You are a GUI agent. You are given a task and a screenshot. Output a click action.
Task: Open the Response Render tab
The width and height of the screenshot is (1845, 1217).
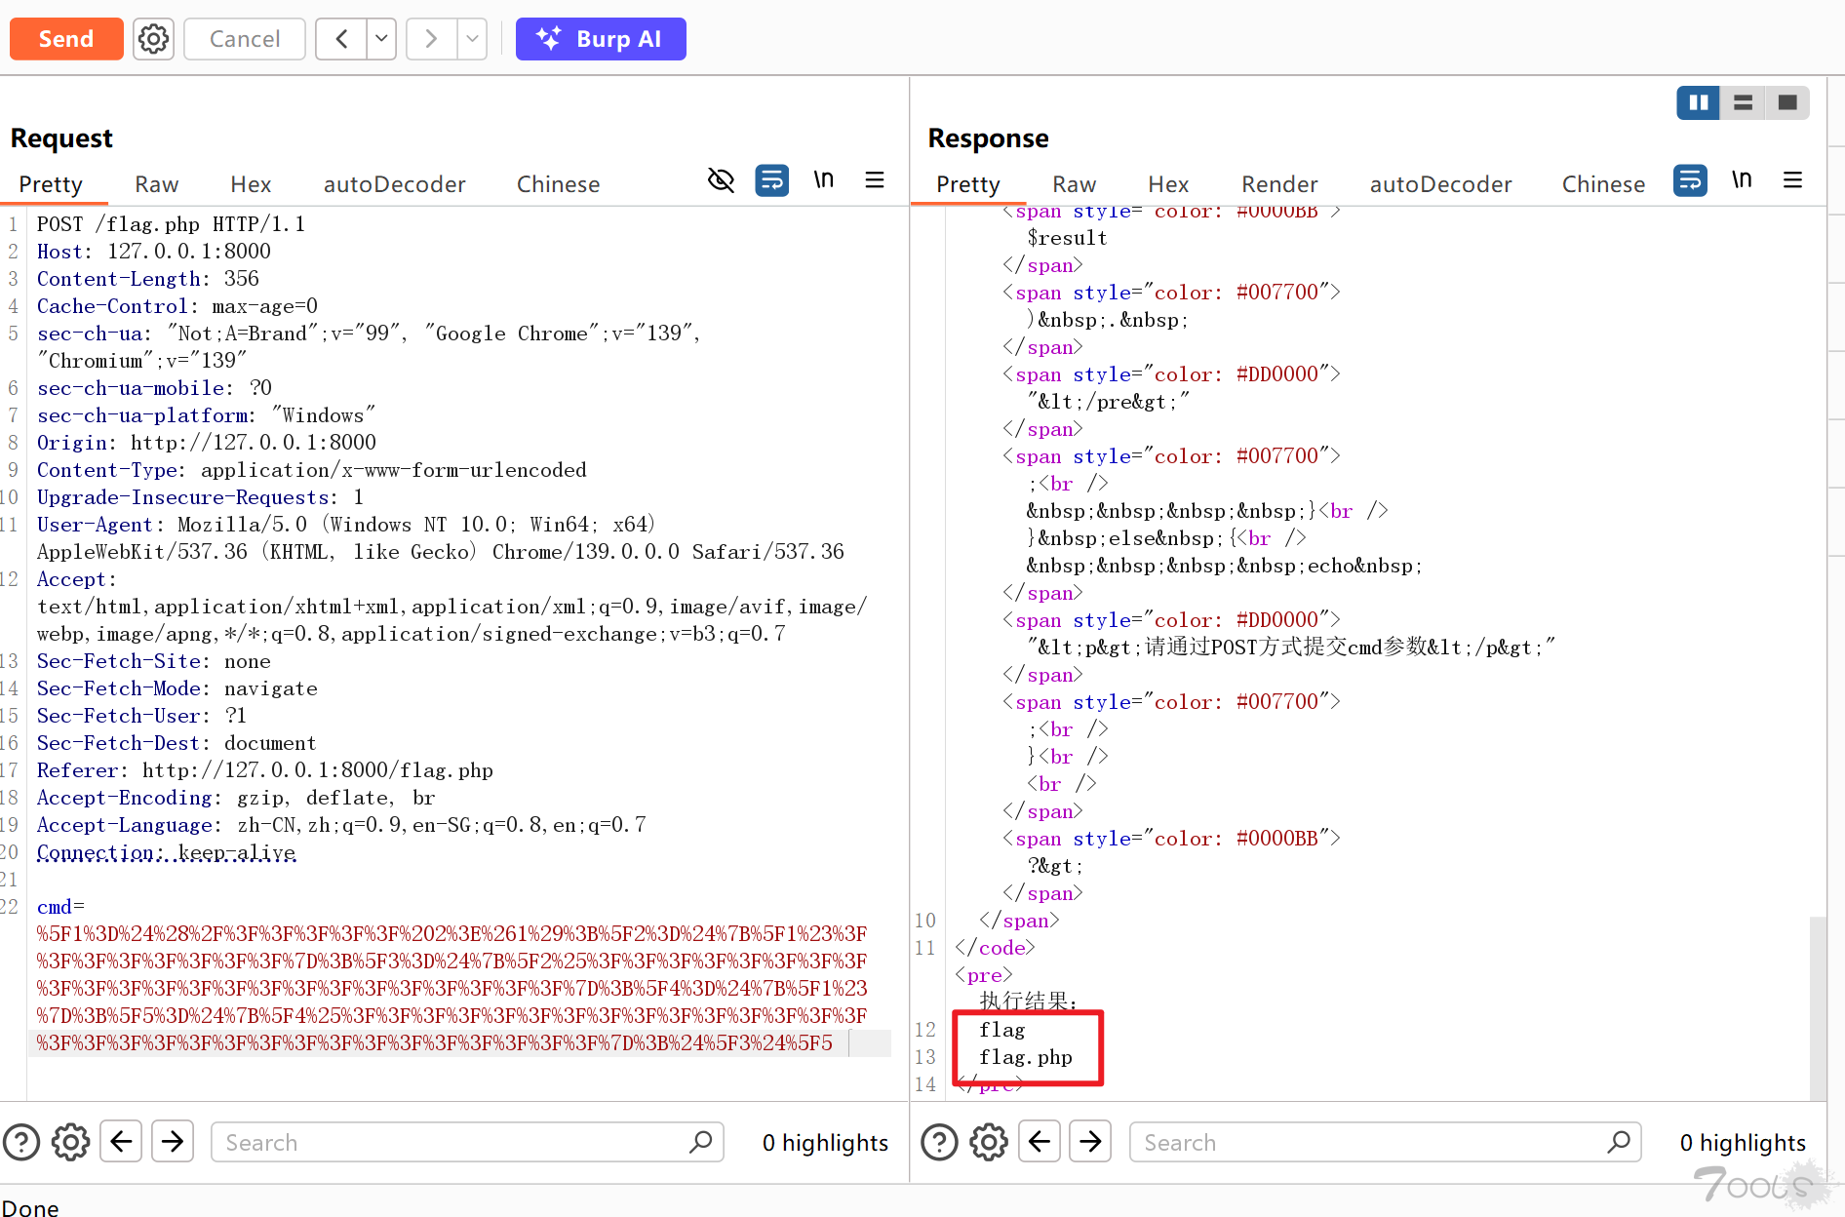click(1279, 184)
